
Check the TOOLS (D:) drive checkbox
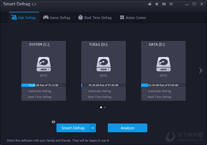click(x=85, y=44)
